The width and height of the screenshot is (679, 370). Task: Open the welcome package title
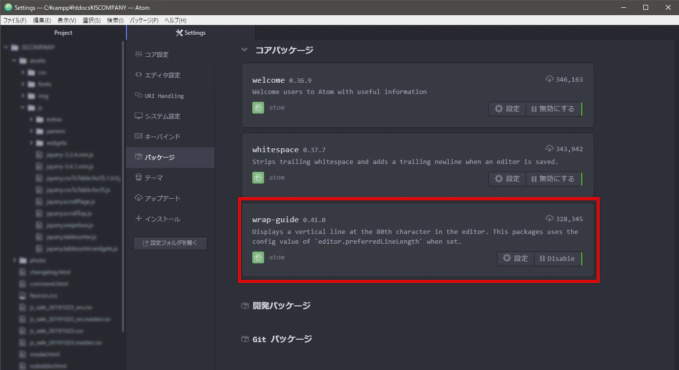[268, 80]
